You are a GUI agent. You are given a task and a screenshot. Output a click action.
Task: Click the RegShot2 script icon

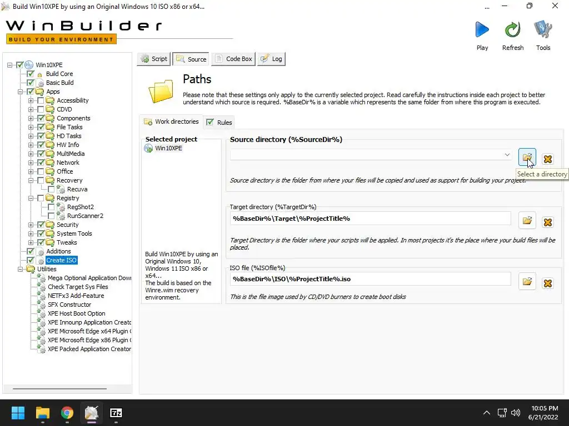click(x=61, y=207)
